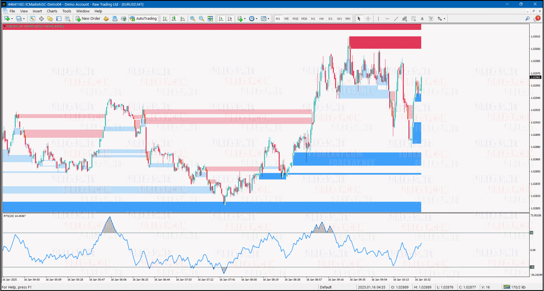The image size is (544, 291).
Task: Click the notifications bubble with red badge
Action: pyautogui.click(x=537, y=18)
